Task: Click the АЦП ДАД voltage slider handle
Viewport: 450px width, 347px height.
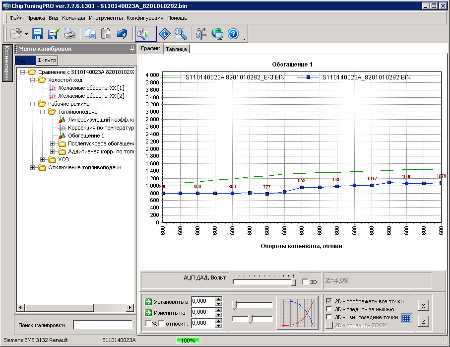Action: pos(293,282)
